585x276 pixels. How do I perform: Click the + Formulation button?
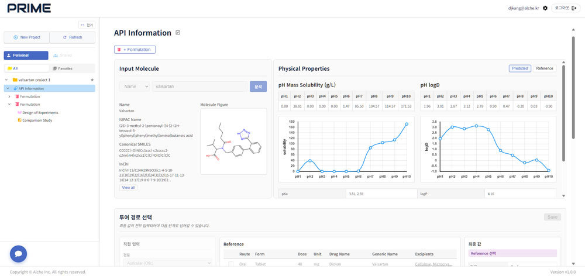tap(135, 50)
